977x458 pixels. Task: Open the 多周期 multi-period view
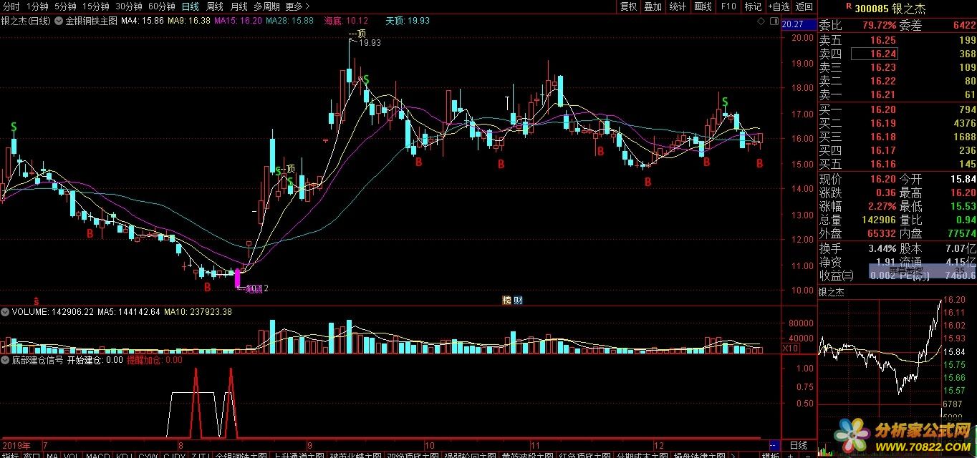[266, 6]
